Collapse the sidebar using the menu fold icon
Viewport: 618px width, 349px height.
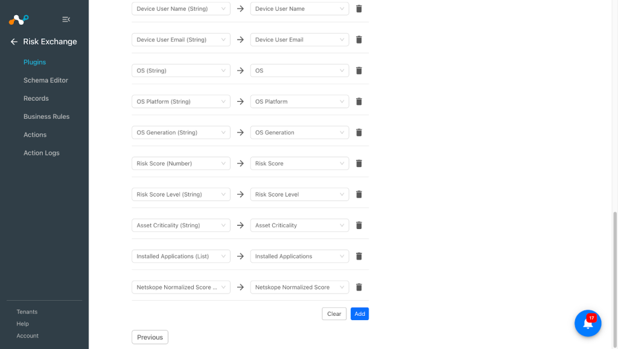pyautogui.click(x=66, y=19)
